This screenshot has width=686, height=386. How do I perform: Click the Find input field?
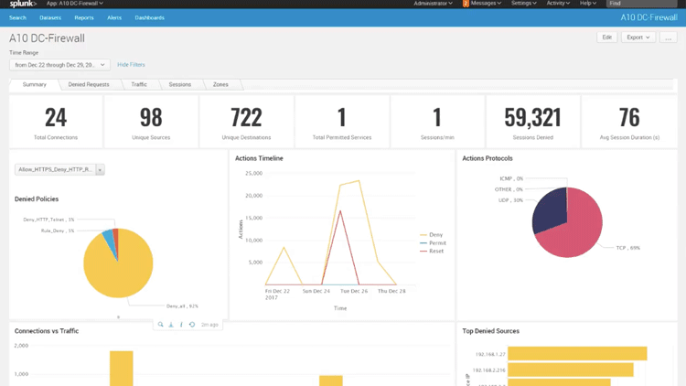(641, 4)
